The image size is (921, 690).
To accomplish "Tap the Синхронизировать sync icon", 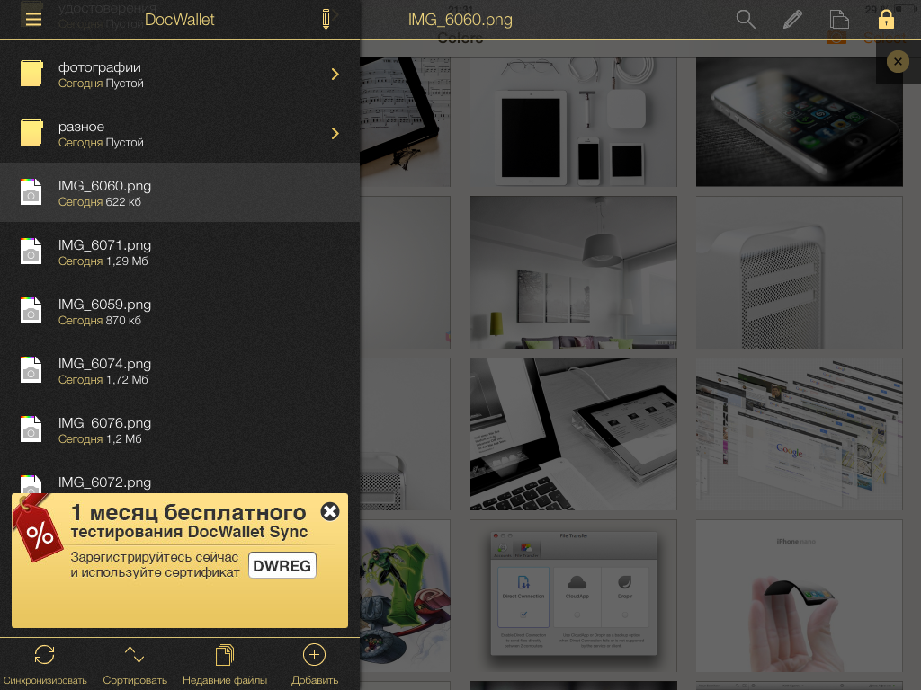I will (45, 655).
